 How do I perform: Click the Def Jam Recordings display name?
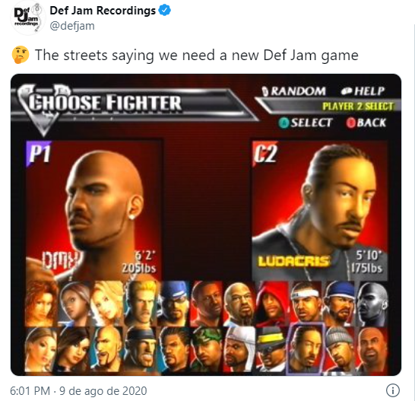[103, 11]
